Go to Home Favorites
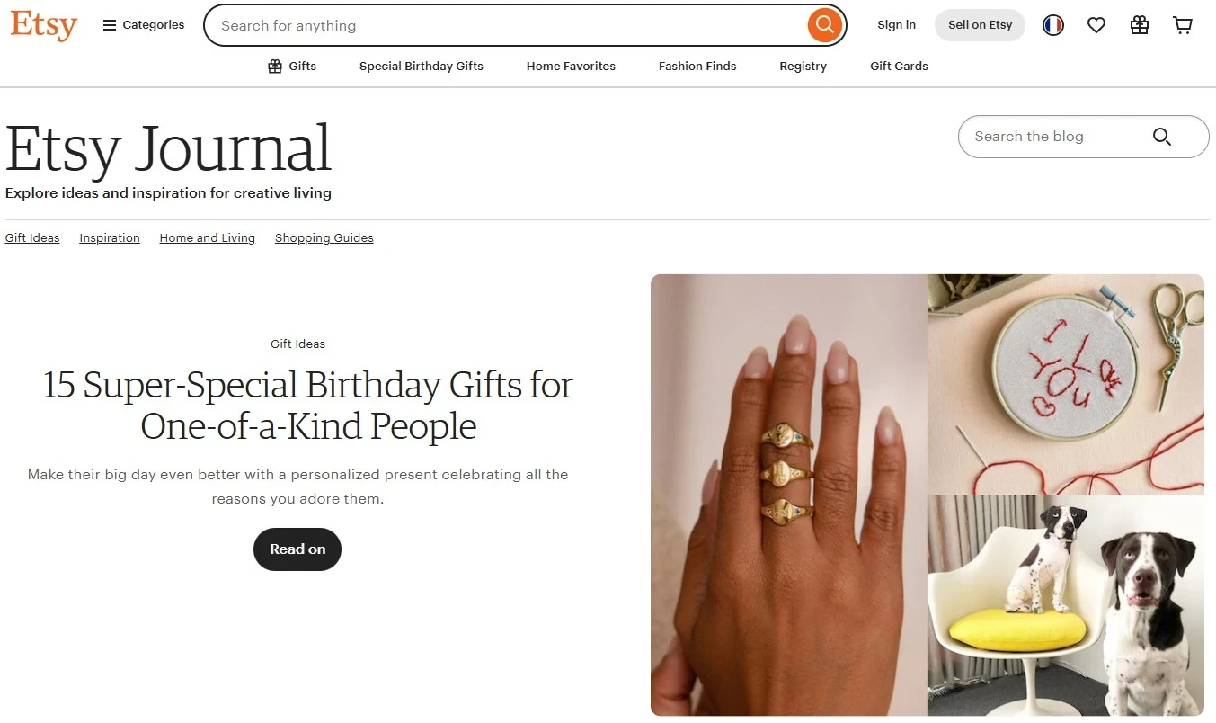This screenshot has height=723, width=1216. (571, 66)
